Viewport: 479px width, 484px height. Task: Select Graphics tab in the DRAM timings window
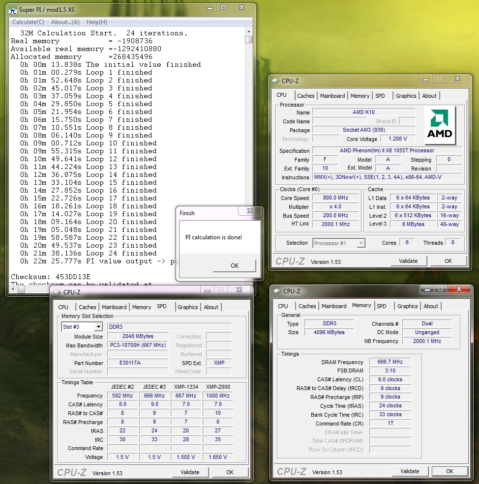click(x=407, y=306)
